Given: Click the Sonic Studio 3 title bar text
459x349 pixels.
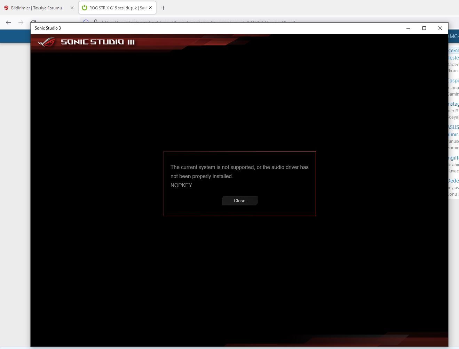Looking at the screenshot, I should 48,28.
